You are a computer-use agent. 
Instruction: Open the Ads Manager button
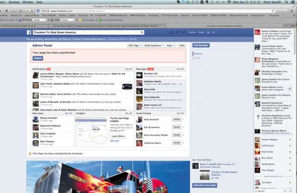pyautogui.click(x=201, y=45)
